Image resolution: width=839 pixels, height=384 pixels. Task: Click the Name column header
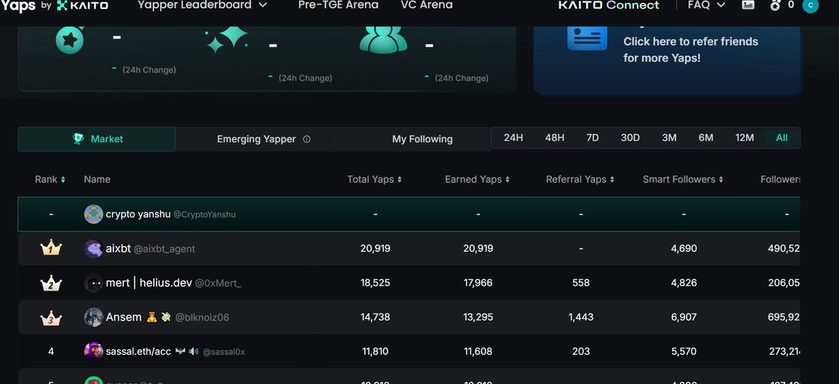click(97, 179)
